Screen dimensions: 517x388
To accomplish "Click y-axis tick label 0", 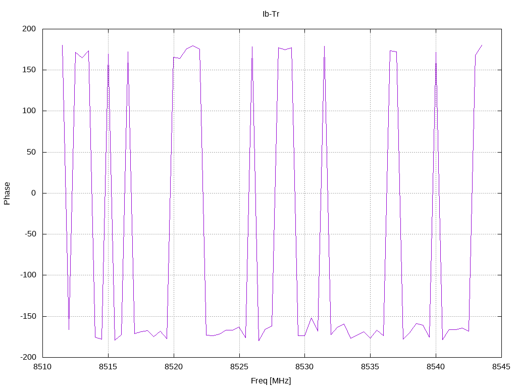I will tap(34, 193).
